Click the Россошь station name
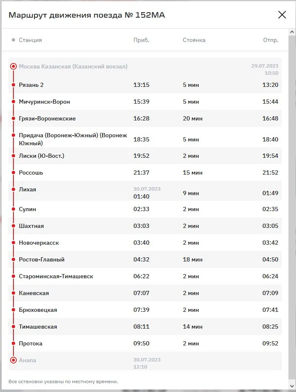Viewport: 296px width, 392px height. tap(31, 172)
